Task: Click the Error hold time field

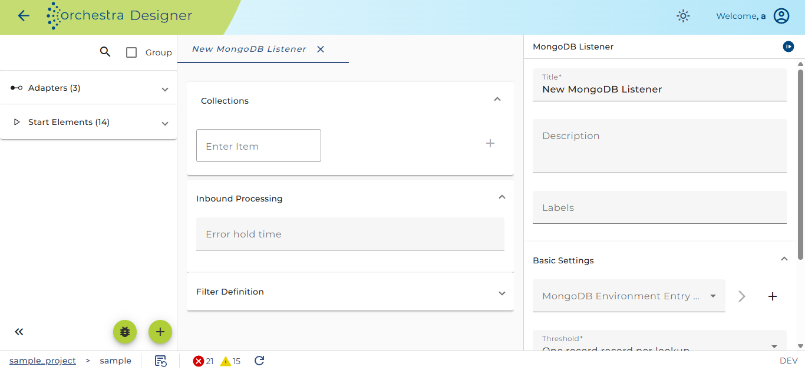Action: coord(350,234)
